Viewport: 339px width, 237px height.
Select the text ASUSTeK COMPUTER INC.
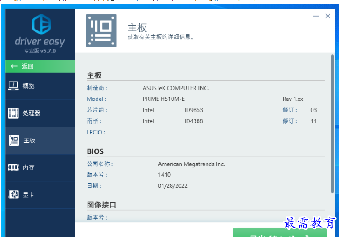pyautogui.click(x=176, y=88)
